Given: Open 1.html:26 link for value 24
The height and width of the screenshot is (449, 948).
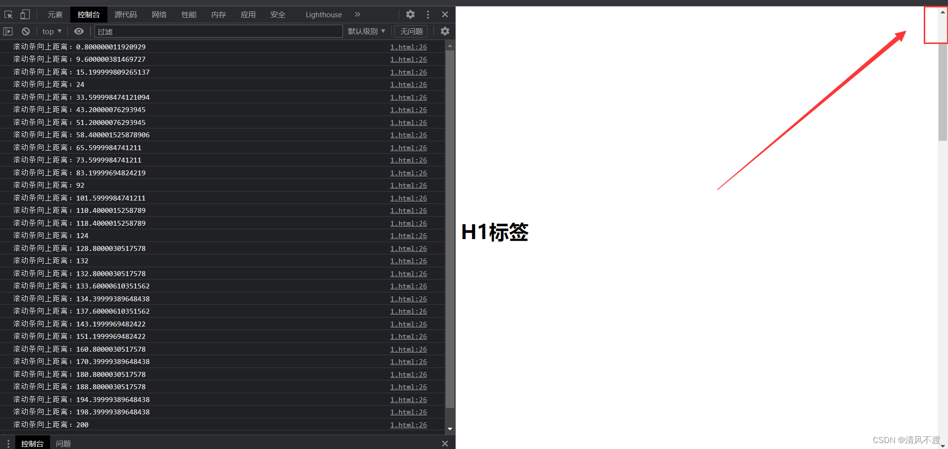Looking at the screenshot, I should pyautogui.click(x=408, y=84).
